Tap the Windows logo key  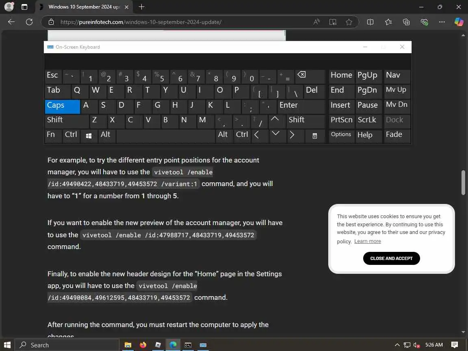89,136
